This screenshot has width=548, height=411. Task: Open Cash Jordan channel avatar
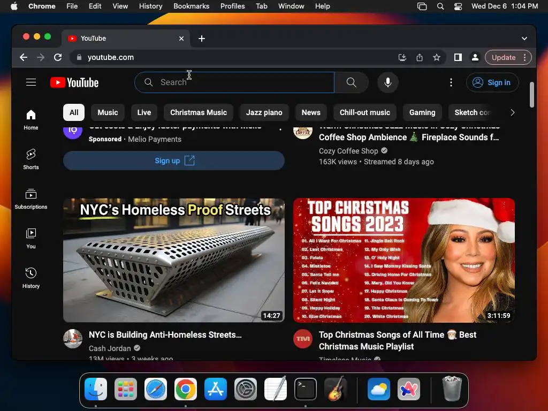click(73, 339)
